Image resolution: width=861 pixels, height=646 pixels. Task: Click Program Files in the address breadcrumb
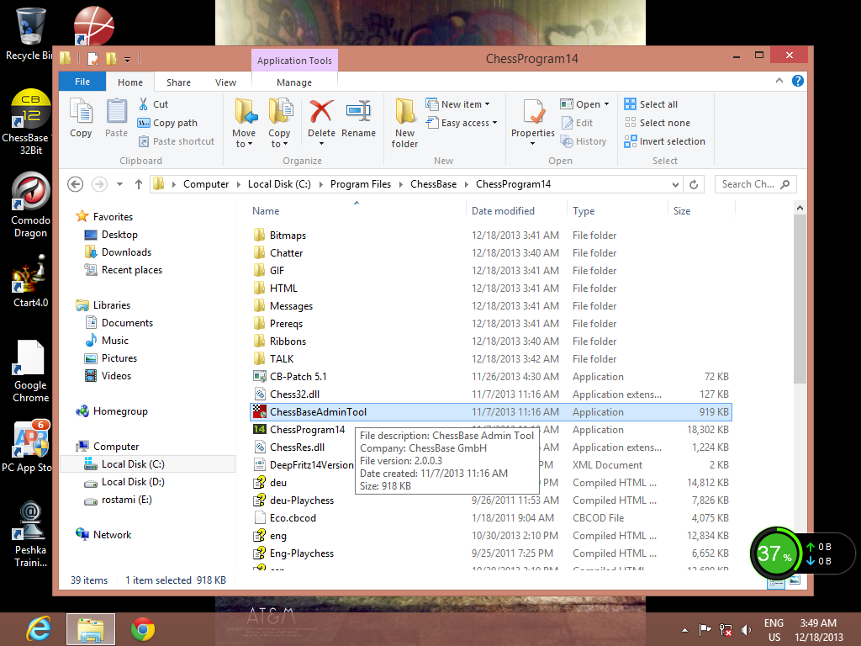pyautogui.click(x=360, y=184)
